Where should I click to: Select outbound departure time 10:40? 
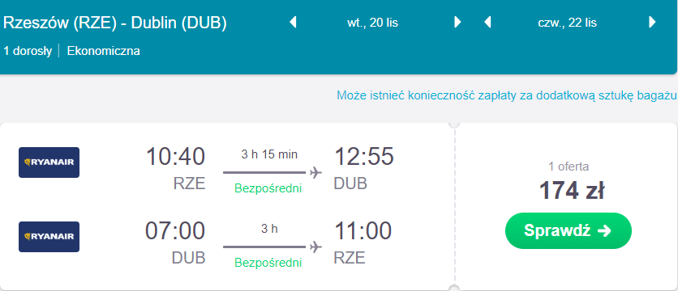point(175,157)
